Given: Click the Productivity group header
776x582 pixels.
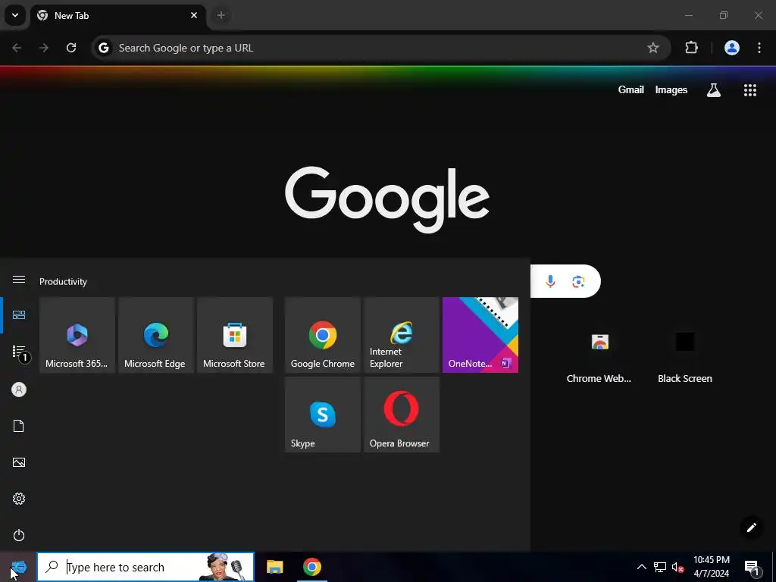Looking at the screenshot, I should tap(64, 282).
